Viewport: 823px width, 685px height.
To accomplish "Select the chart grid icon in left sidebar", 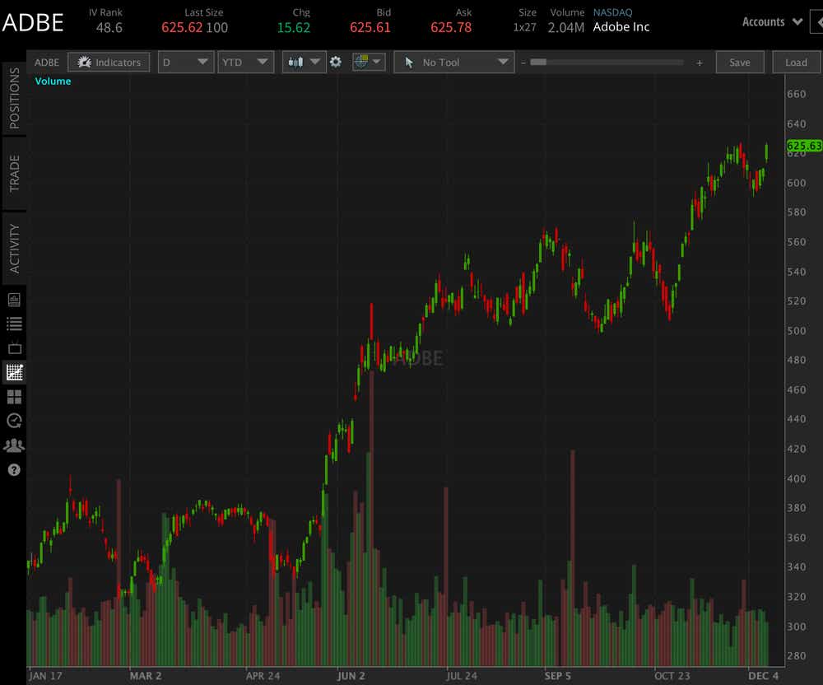I will pyautogui.click(x=14, y=372).
